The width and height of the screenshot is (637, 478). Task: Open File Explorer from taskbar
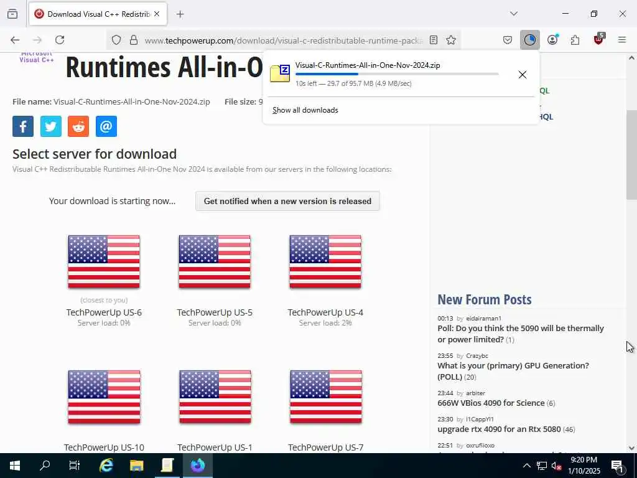pos(137,466)
